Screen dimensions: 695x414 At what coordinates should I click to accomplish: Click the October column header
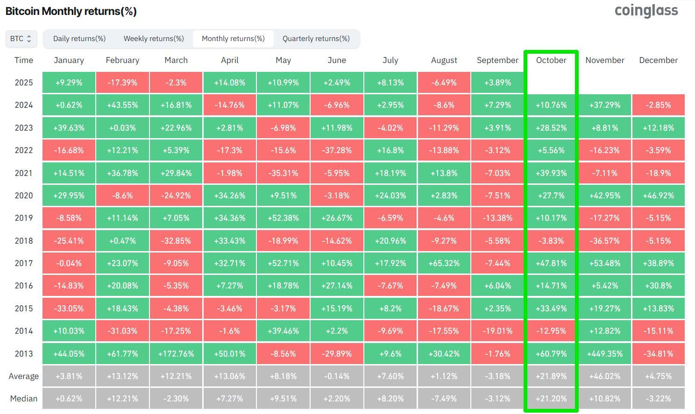point(551,60)
